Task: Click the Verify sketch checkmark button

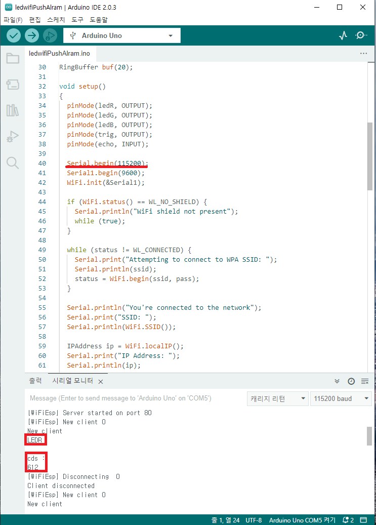Action: coord(14,35)
